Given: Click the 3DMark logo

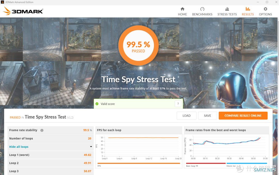Looking at the screenshot, I should click(x=23, y=11).
